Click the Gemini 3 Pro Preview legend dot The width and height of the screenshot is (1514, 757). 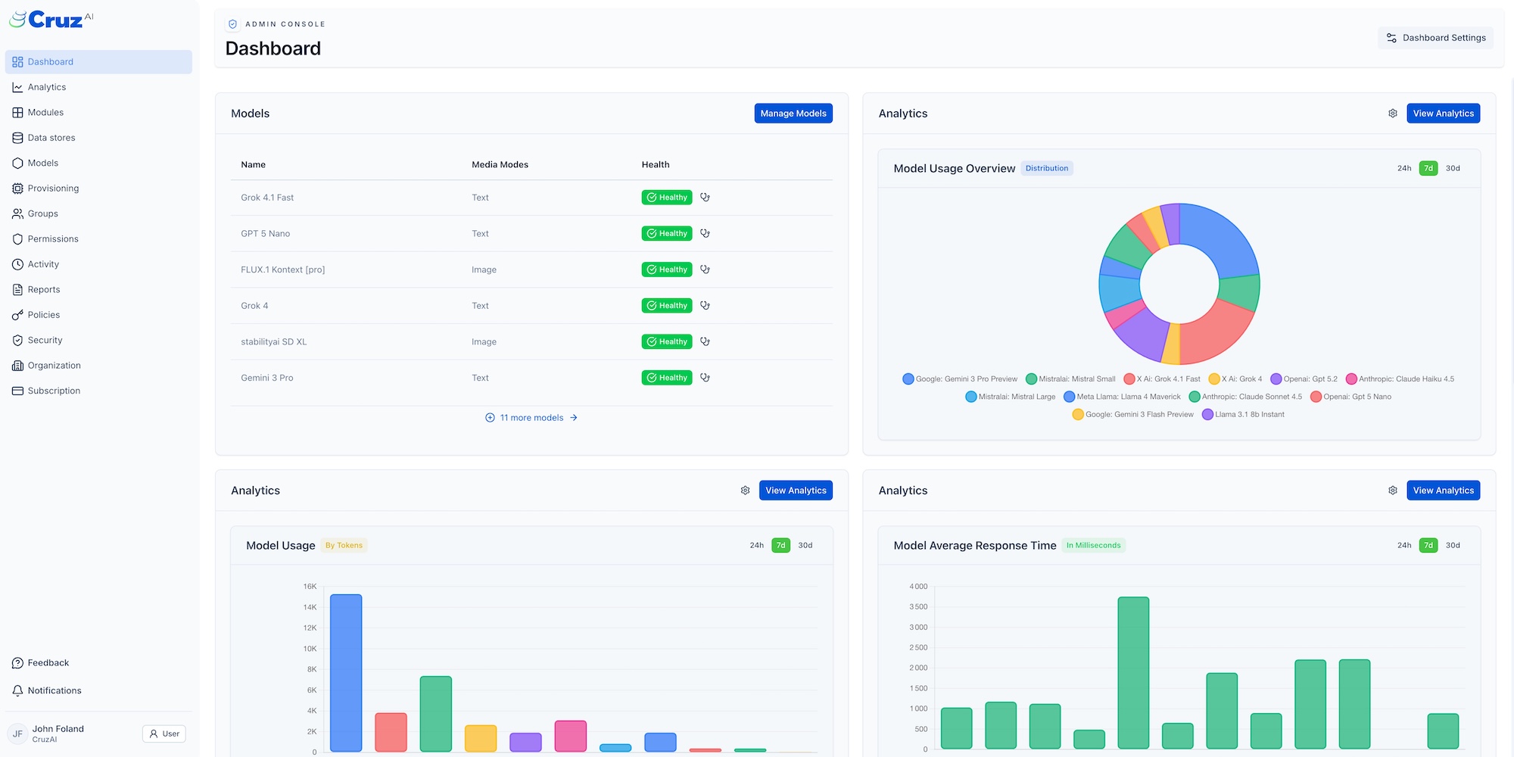pyautogui.click(x=908, y=378)
